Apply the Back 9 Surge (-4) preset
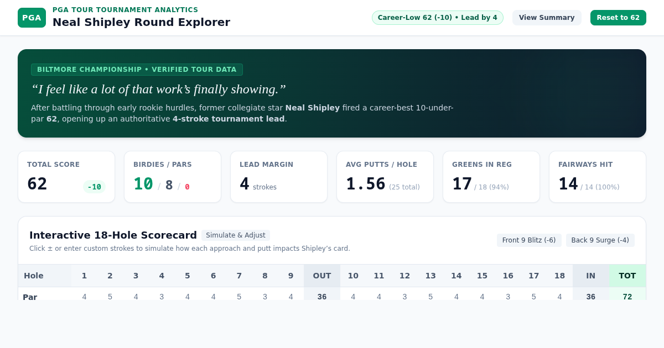Screen dimensions: 664x348 click(600, 240)
